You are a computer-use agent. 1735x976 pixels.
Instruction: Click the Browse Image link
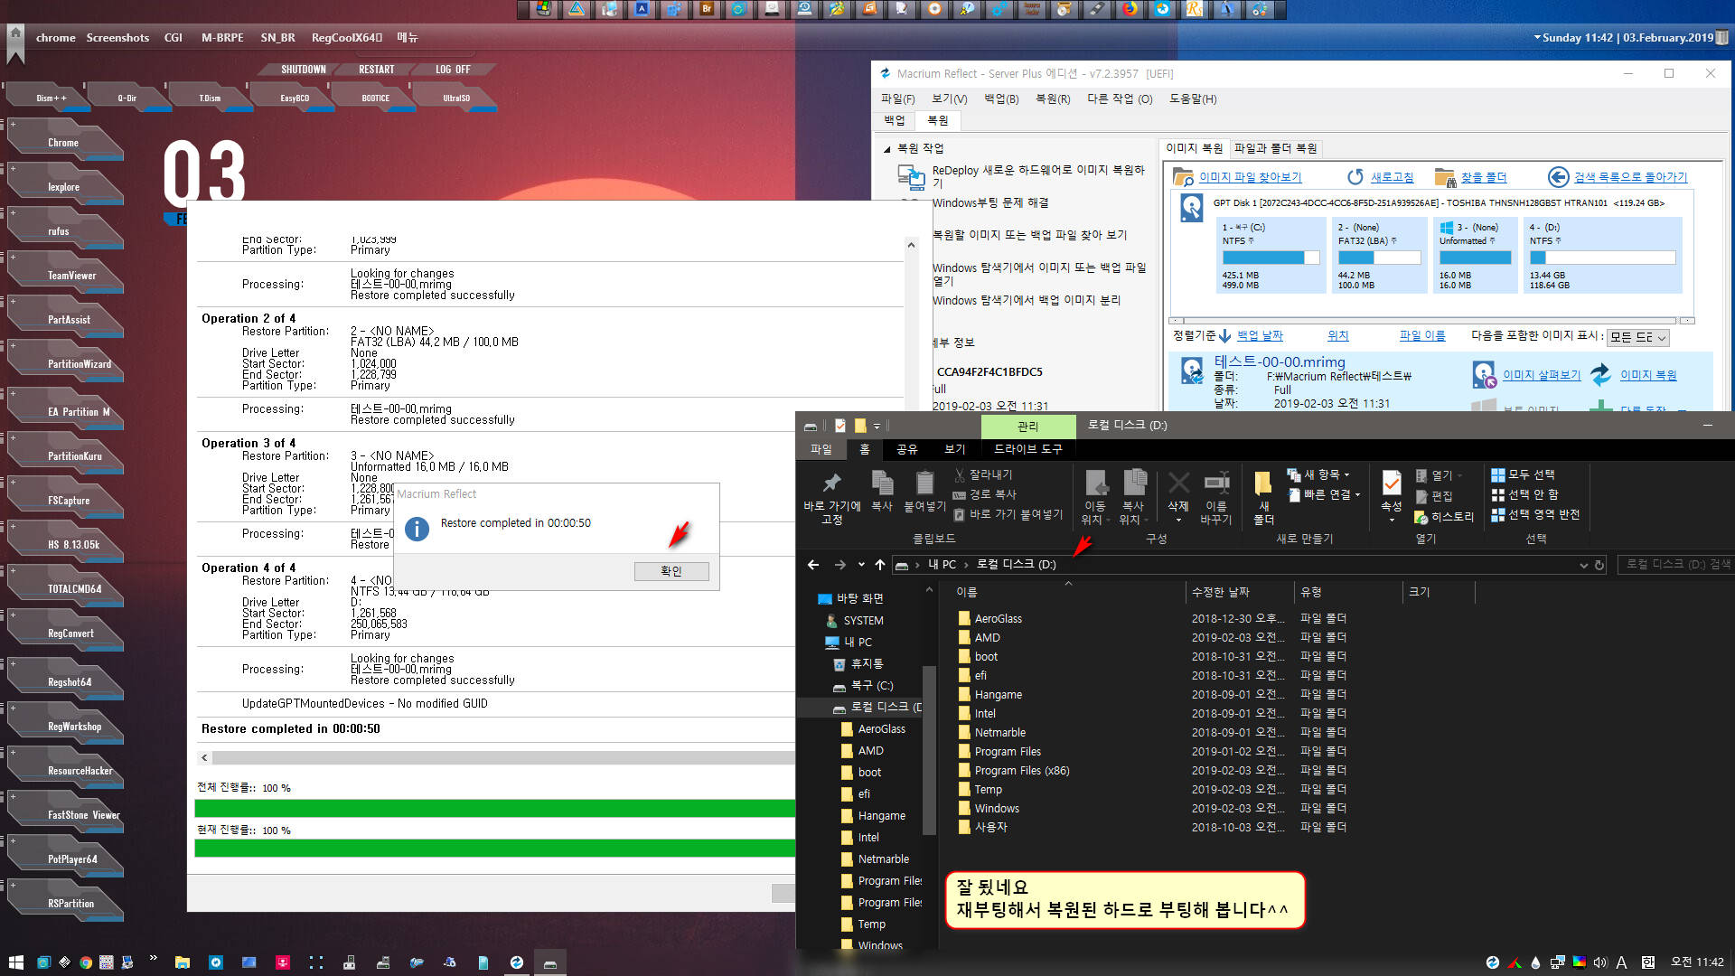[1542, 375]
